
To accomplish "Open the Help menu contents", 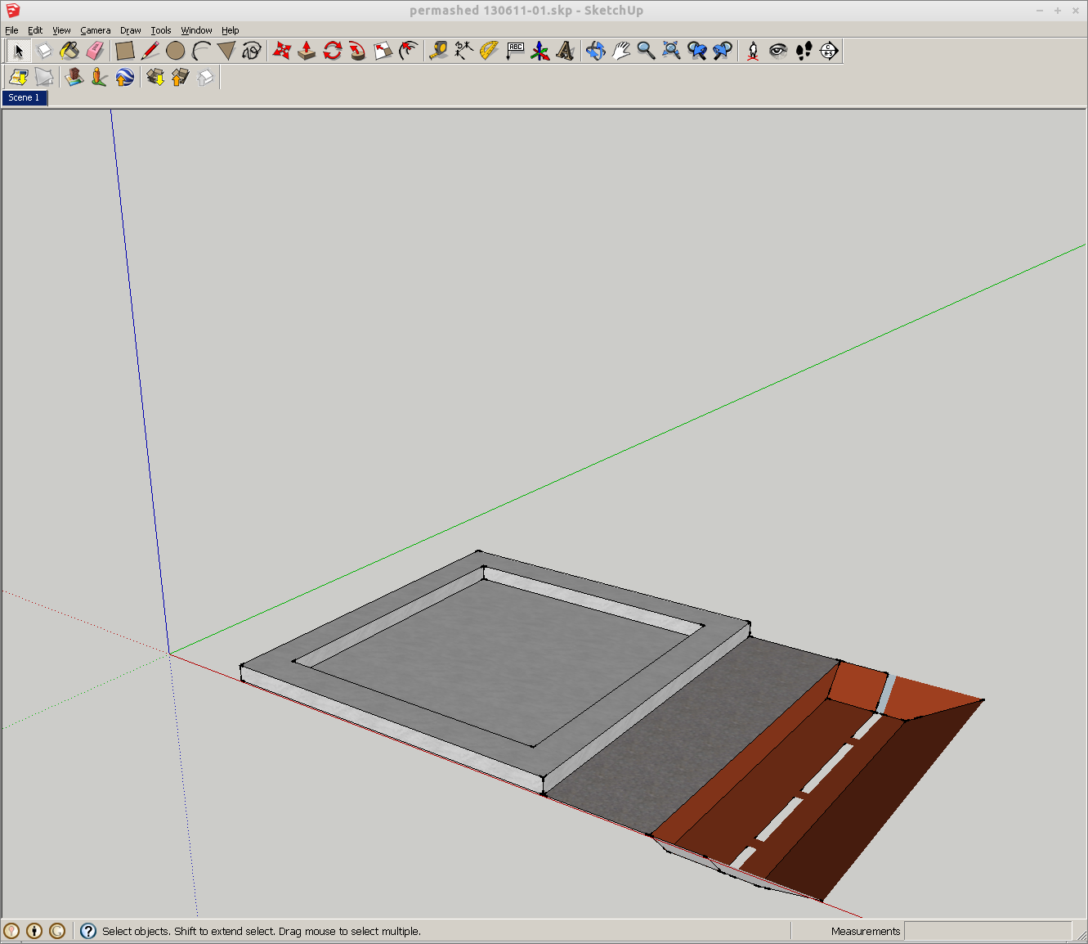I will point(231,30).
